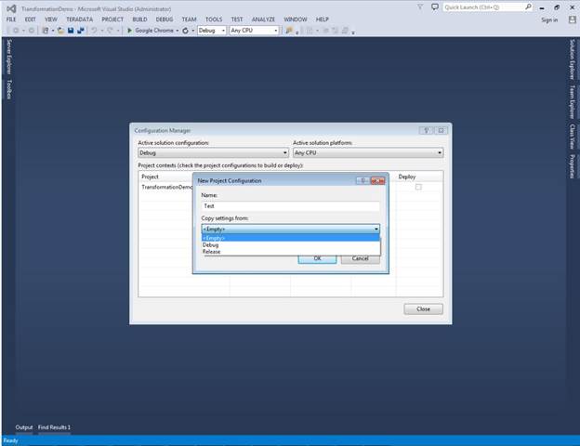Open the TEST menu

[237, 20]
